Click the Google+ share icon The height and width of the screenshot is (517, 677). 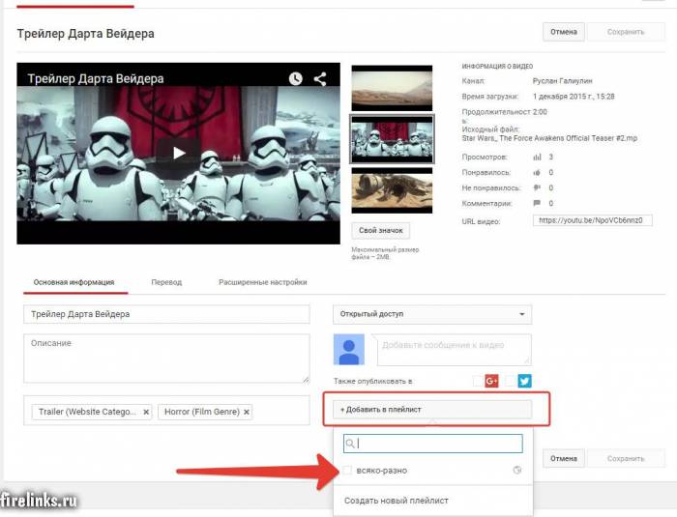click(x=491, y=382)
